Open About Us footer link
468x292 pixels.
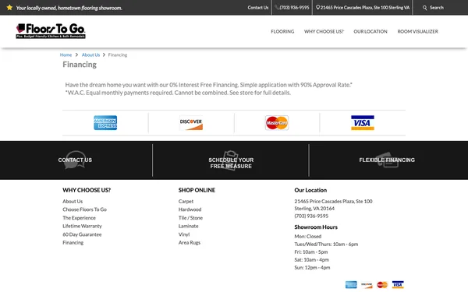click(73, 201)
